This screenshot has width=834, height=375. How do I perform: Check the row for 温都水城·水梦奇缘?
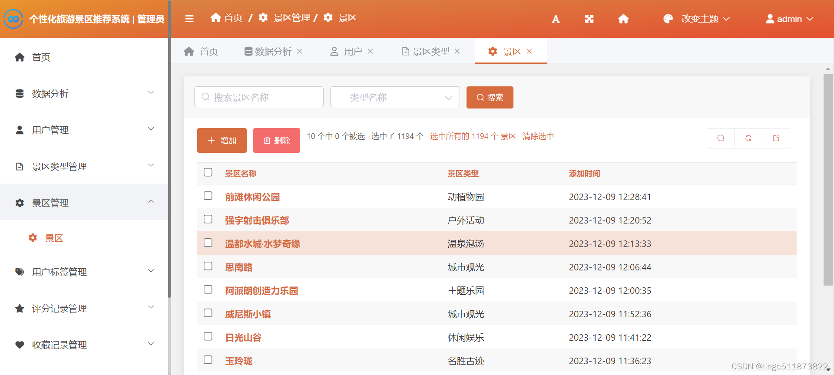pyautogui.click(x=208, y=243)
